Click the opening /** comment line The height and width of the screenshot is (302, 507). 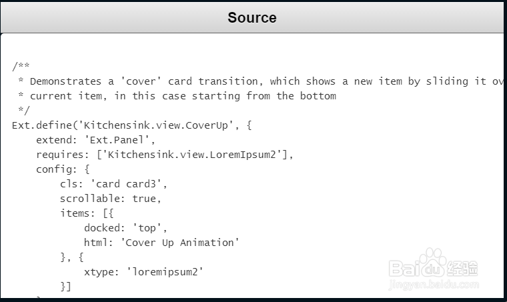(21, 66)
